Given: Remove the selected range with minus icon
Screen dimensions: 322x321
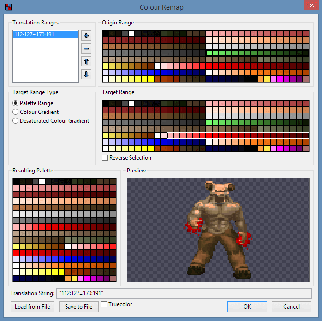Looking at the screenshot, I should pos(86,48).
